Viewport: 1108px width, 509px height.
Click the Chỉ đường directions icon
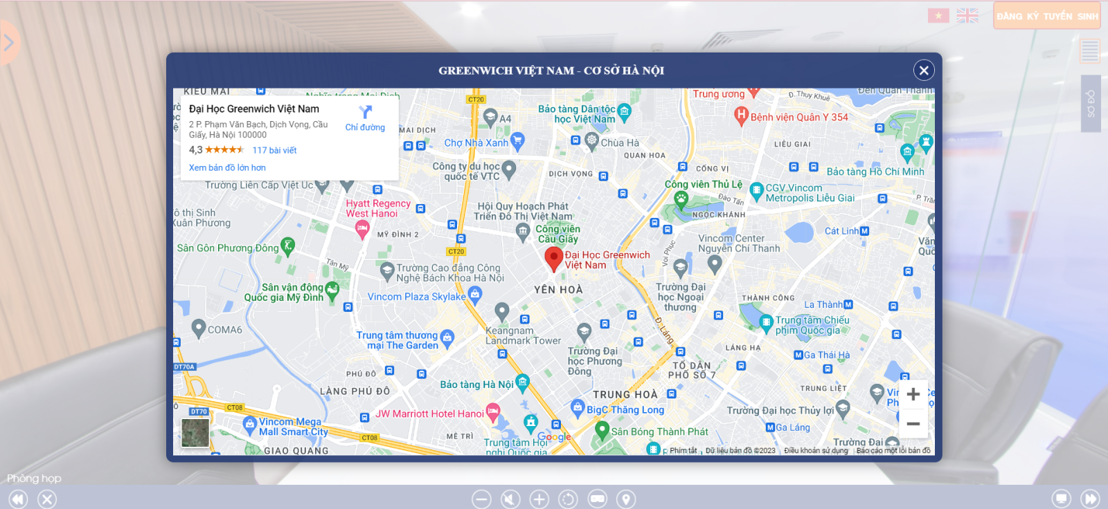pyautogui.click(x=365, y=113)
